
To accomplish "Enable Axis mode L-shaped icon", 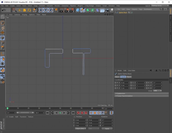I will [2, 54].
